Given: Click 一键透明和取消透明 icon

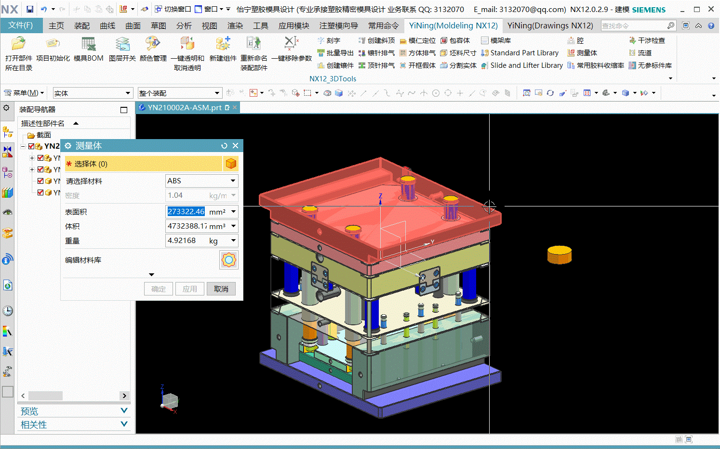Looking at the screenshot, I should pos(187,54).
